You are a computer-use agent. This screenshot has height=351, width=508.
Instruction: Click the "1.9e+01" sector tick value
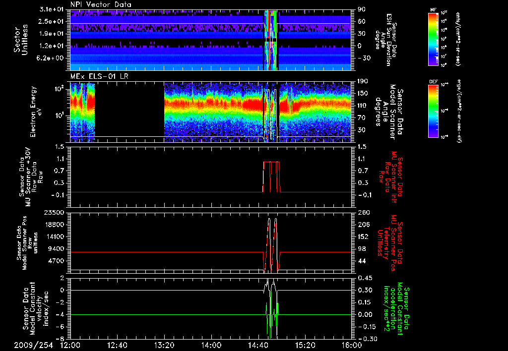click(53, 34)
